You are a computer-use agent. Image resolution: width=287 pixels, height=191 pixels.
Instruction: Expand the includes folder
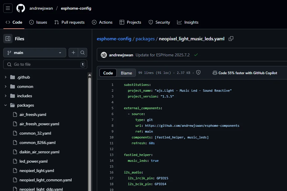pos(6,96)
